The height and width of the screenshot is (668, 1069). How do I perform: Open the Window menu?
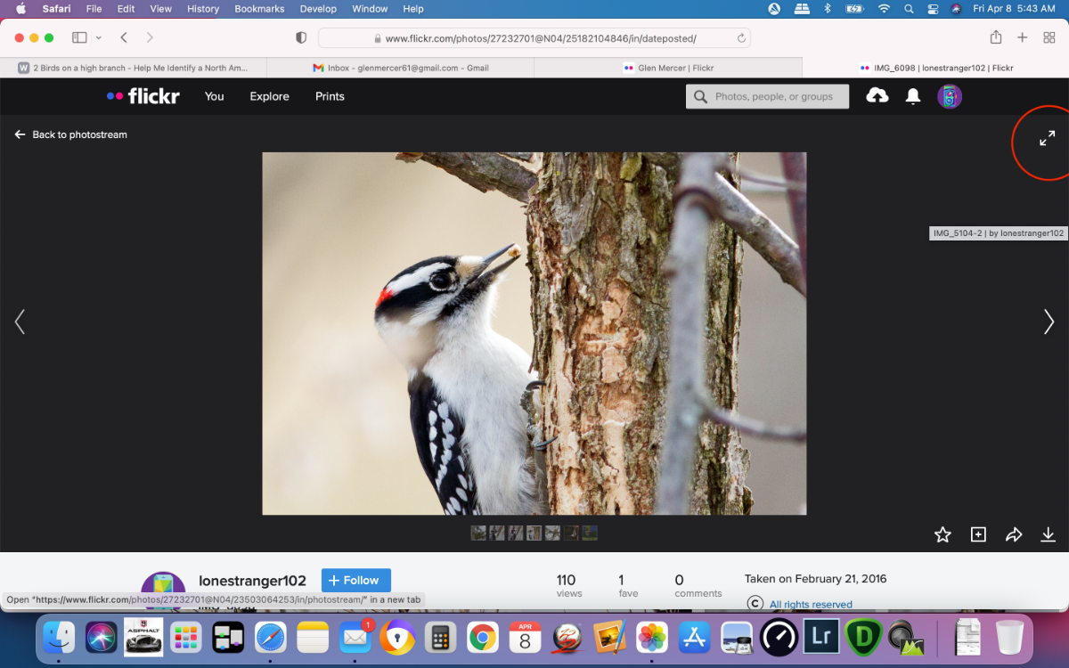tap(370, 9)
